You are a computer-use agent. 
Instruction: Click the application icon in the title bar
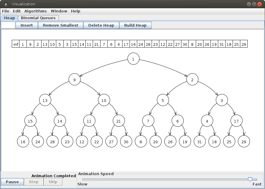(6, 4)
